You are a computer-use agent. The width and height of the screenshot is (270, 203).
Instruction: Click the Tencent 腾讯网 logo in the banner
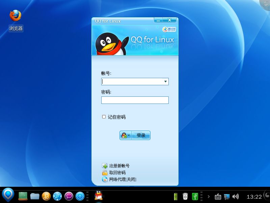pos(169,29)
